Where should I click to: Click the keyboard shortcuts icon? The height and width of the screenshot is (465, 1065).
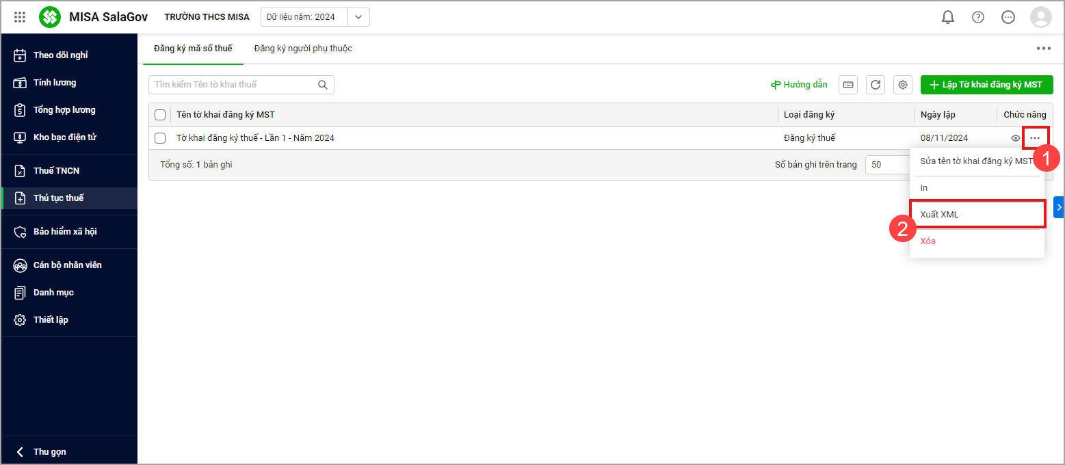(848, 85)
